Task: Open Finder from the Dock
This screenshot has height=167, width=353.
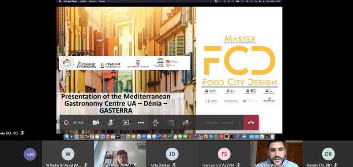Action: 67,136
